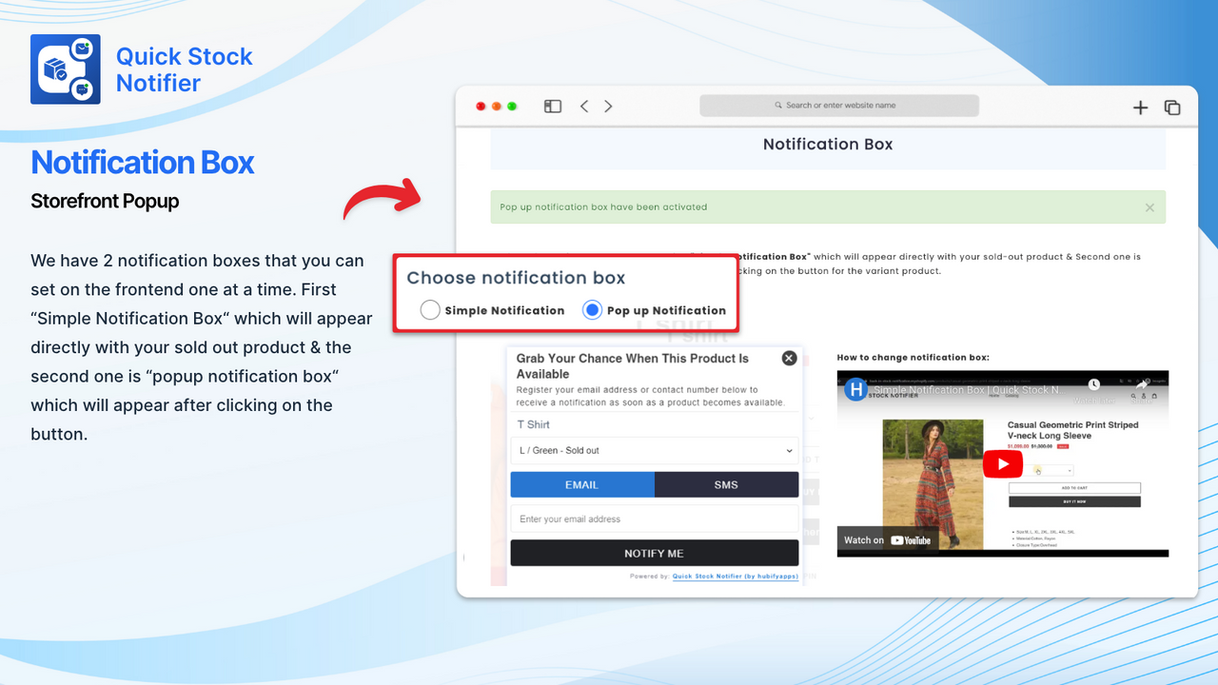Viewport: 1218px width, 685px height.
Task: Click the Share arrow icon on the video
Action: [1142, 382]
